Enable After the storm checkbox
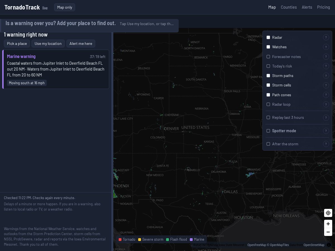Viewport: 335px width, 251px height. pos(268,144)
